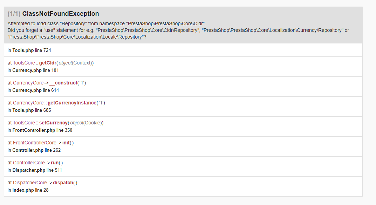Image resolution: width=376 pixels, height=205 pixels.
Task: Open the Currency.php line 614 entry
Action: coord(33,90)
